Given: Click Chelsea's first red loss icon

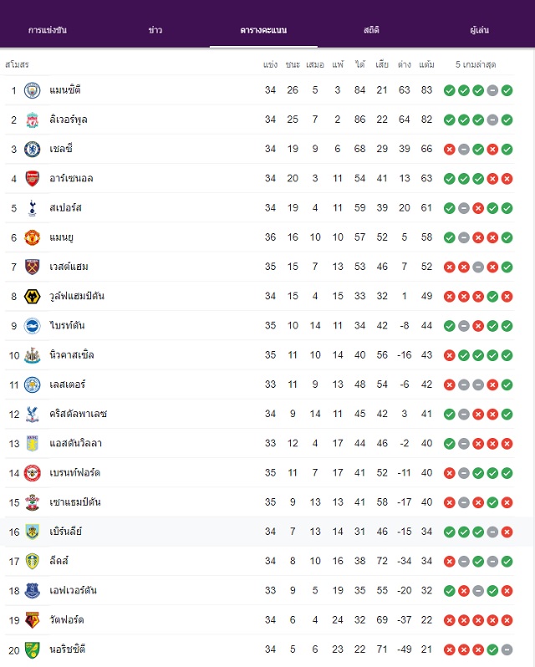Looking at the screenshot, I should (450, 150).
